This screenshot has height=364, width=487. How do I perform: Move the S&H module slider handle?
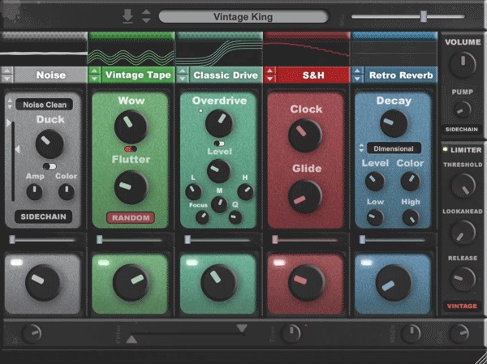[x=274, y=239]
